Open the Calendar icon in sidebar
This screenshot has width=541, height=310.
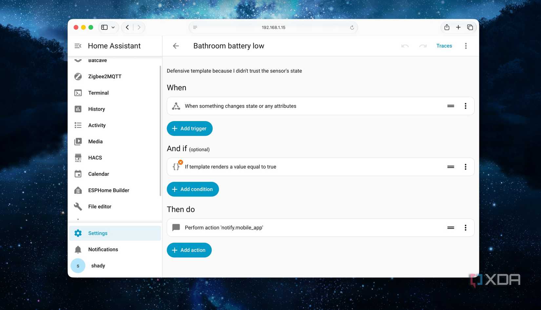tap(78, 174)
